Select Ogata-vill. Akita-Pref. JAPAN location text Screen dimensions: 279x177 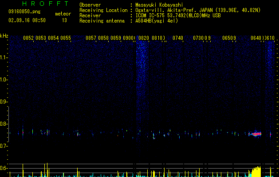click(x=198, y=10)
